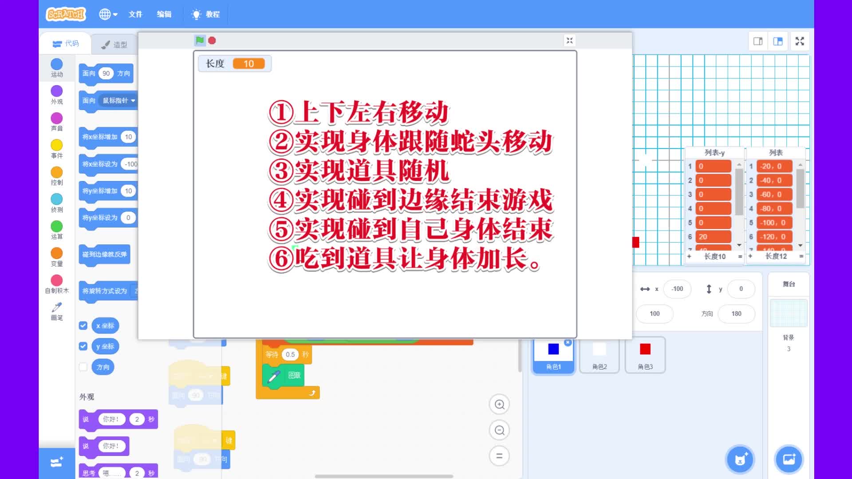This screenshot has height=479, width=852.
Task: Select the 声音 block category
Action: 57,122
